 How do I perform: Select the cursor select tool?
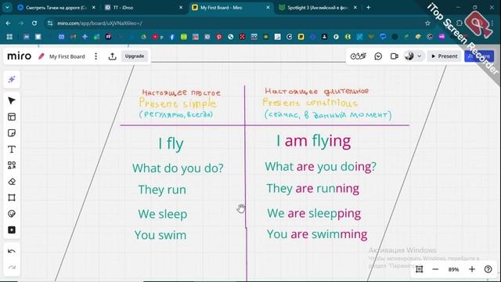[12, 101]
